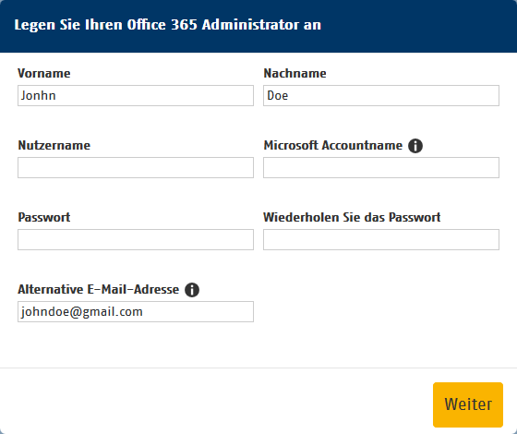Click into the Passwort input field

coord(136,239)
